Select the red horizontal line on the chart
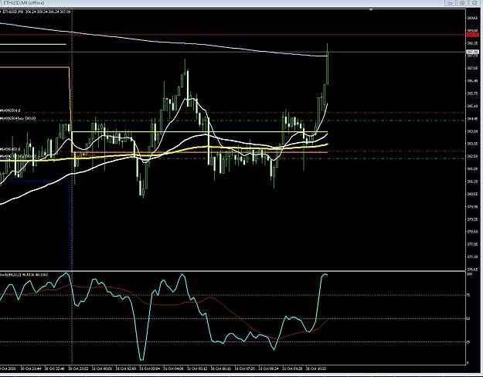The image size is (483, 377). pyautogui.click(x=231, y=35)
